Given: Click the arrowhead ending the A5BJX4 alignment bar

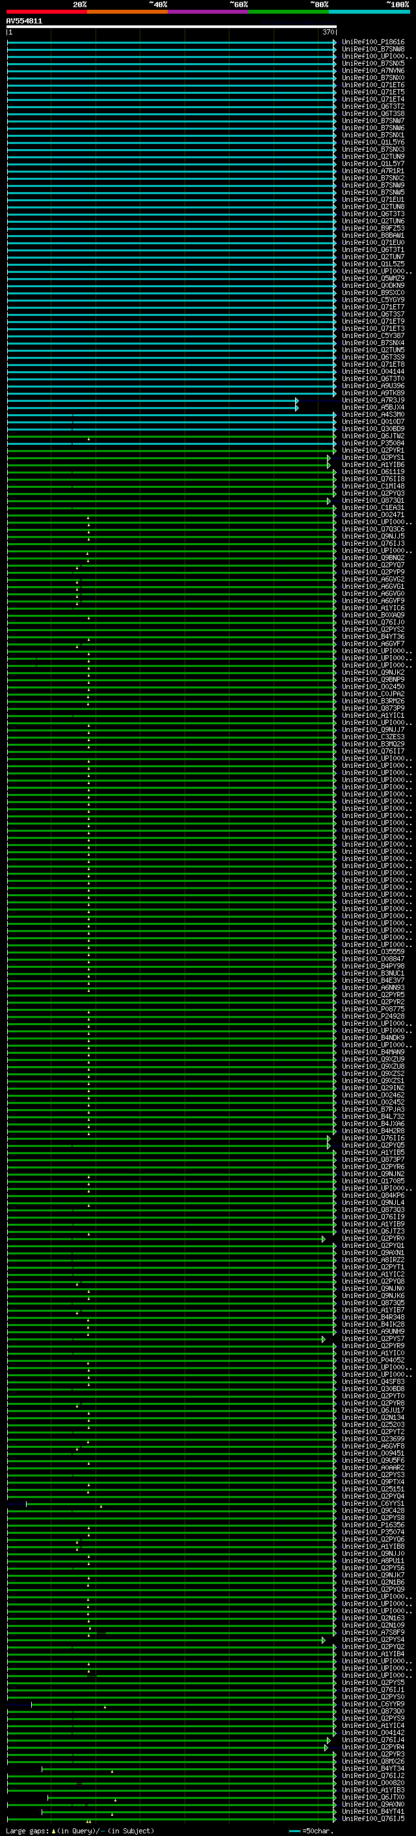Looking at the screenshot, I should click(297, 408).
